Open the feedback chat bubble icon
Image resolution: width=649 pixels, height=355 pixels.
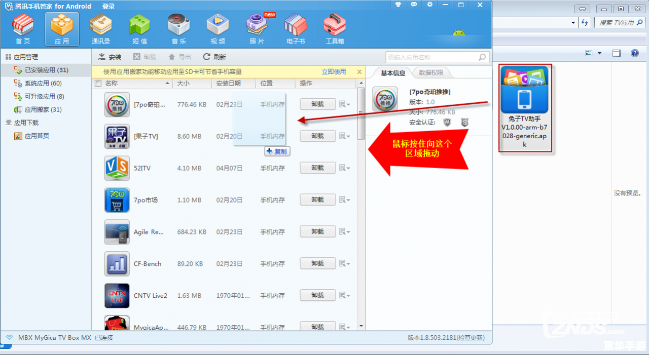[414, 5]
